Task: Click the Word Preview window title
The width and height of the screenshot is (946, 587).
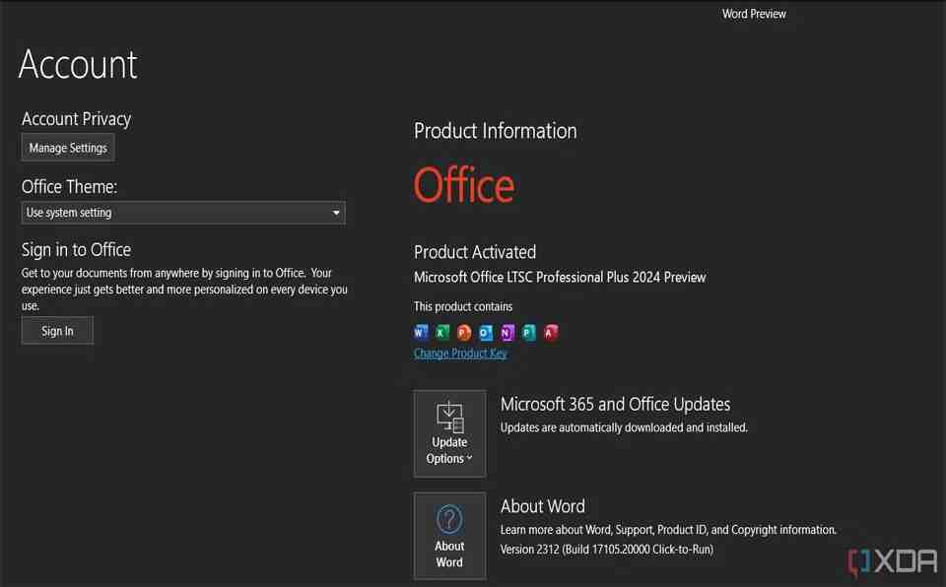Action: [754, 14]
